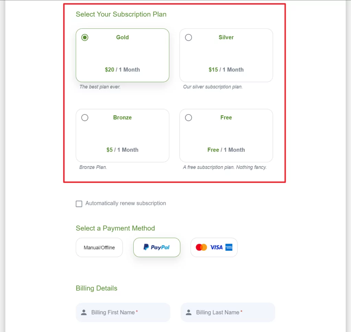Click the PayPal logo icon
The width and height of the screenshot is (351, 332).
point(146,247)
